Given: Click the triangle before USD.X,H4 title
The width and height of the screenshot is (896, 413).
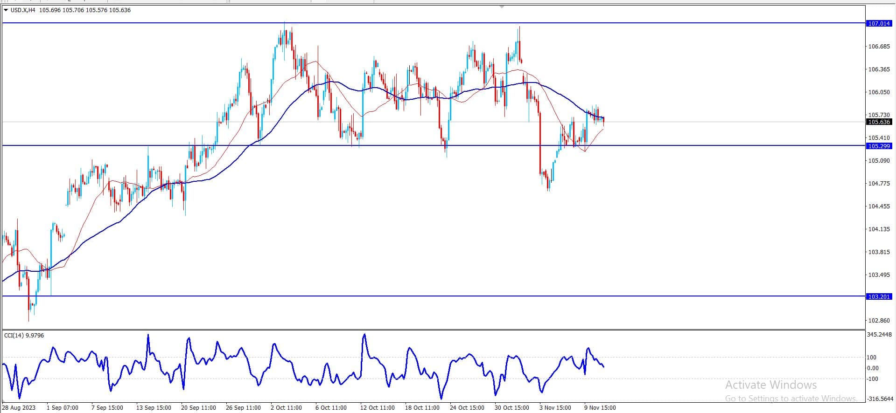Looking at the screenshot, I should [x=6, y=10].
